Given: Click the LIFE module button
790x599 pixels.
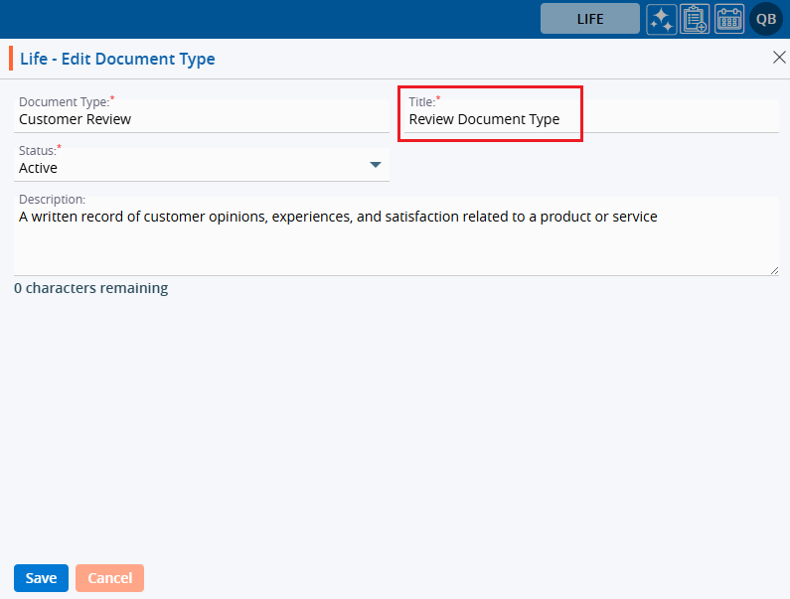Looking at the screenshot, I should [589, 19].
